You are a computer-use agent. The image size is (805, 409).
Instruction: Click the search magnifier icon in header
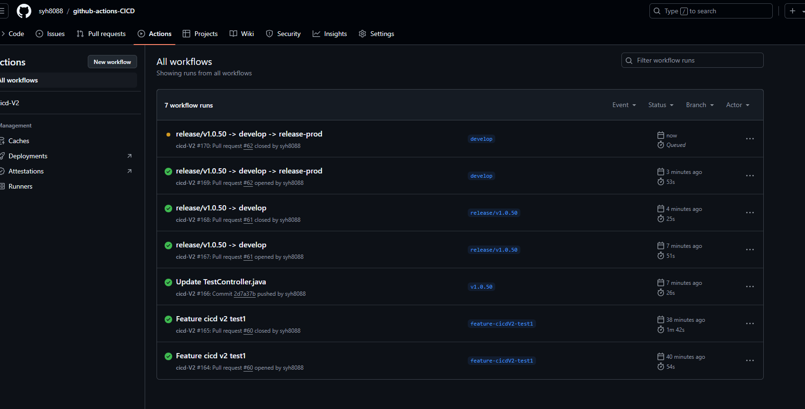coord(657,11)
